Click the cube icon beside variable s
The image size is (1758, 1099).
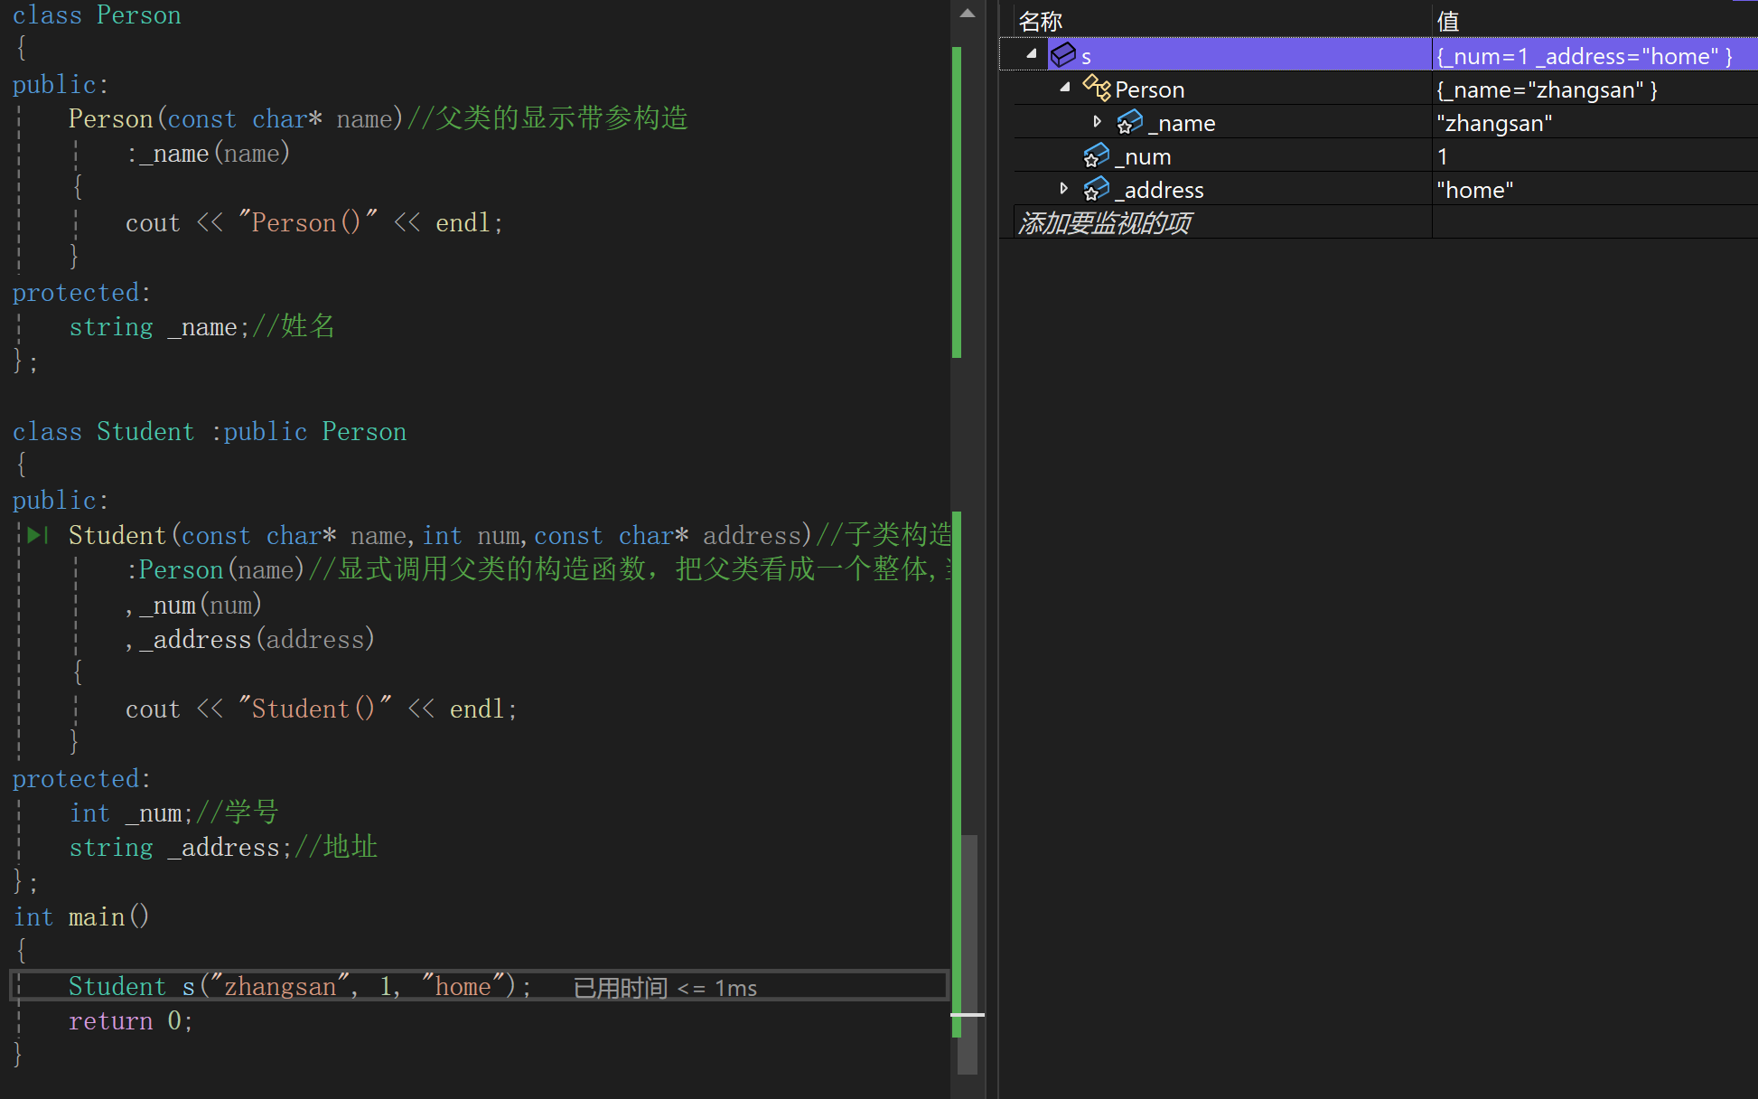pos(1063,55)
